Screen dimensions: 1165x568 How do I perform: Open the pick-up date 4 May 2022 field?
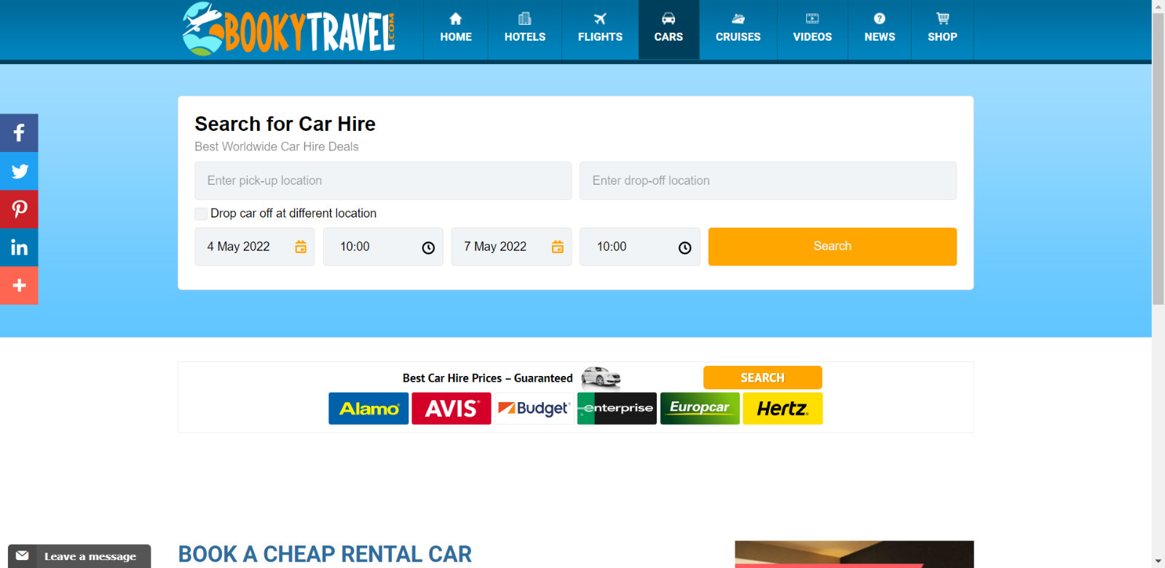pyautogui.click(x=254, y=247)
